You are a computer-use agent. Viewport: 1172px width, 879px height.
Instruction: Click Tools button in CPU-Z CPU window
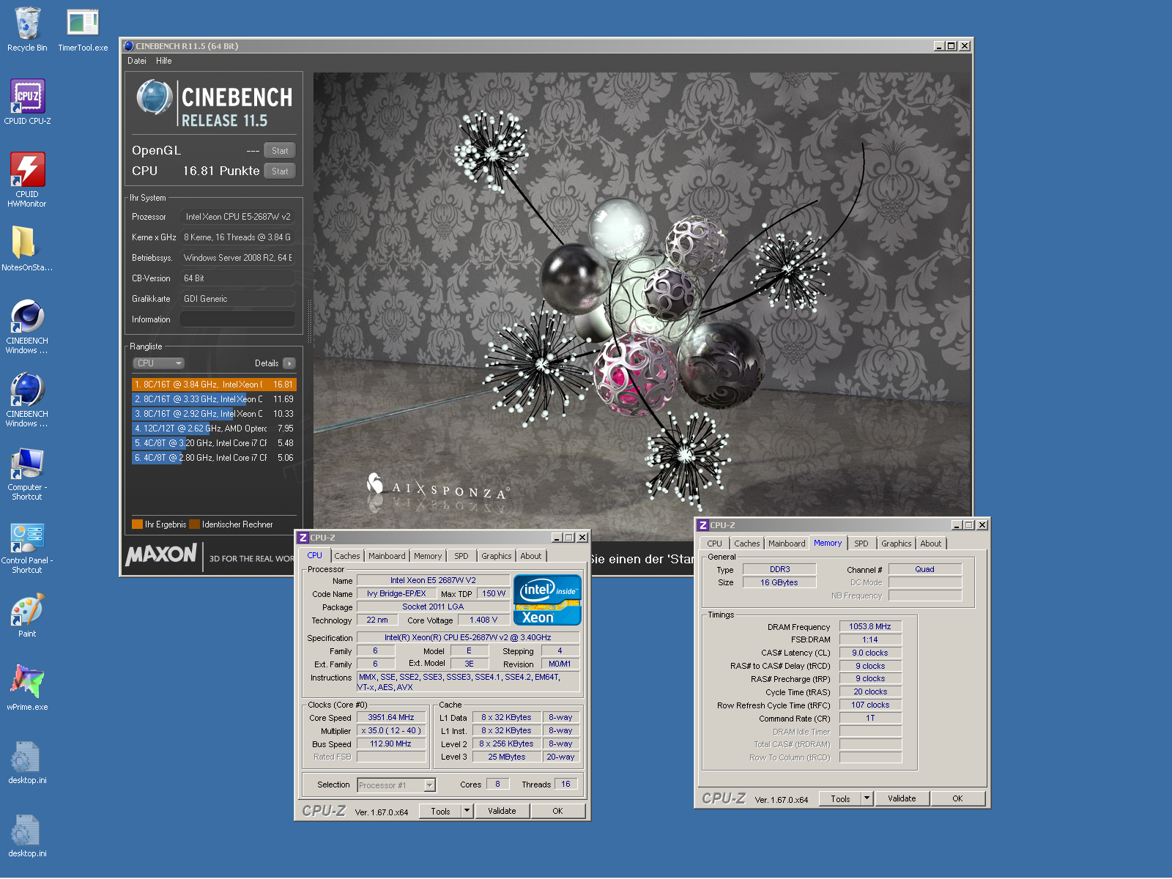coord(440,811)
